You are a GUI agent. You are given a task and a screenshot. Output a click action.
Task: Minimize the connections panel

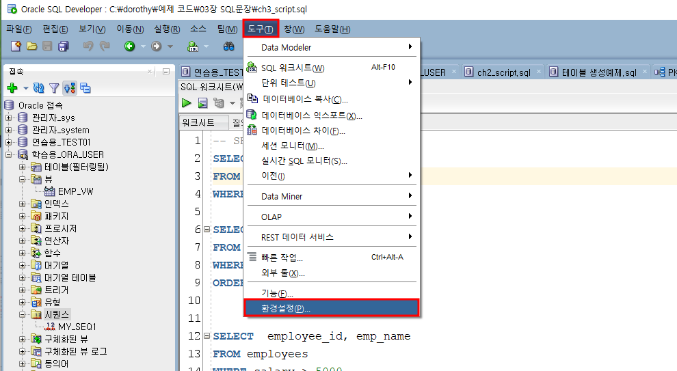coord(165,72)
